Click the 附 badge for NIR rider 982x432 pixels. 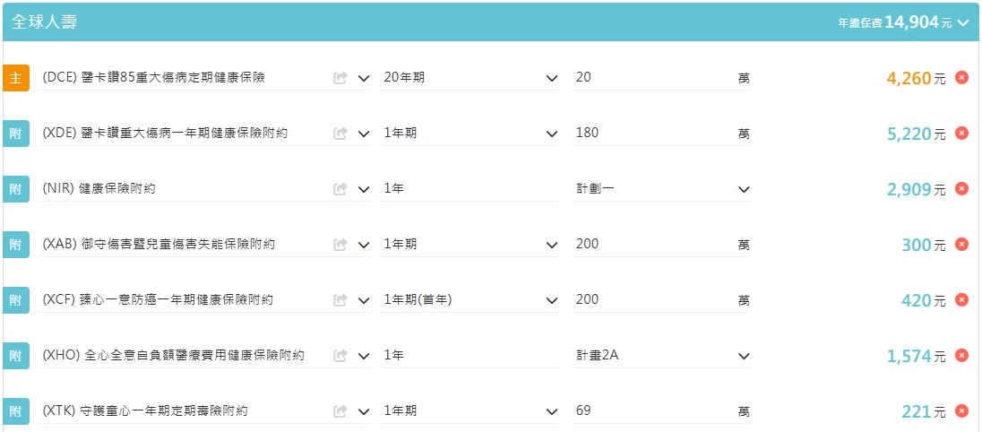click(x=15, y=189)
